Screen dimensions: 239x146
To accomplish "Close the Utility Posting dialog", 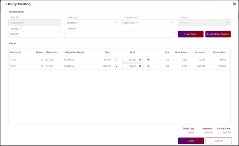I will click(234, 4).
